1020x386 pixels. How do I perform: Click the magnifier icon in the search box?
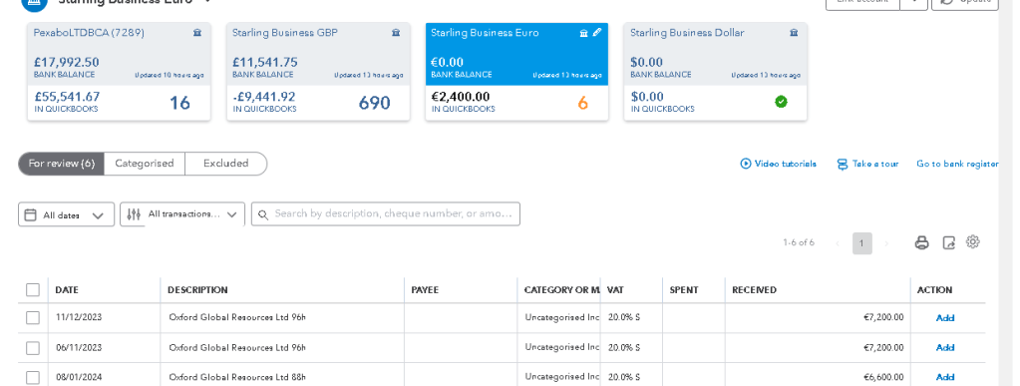pyautogui.click(x=263, y=214)
